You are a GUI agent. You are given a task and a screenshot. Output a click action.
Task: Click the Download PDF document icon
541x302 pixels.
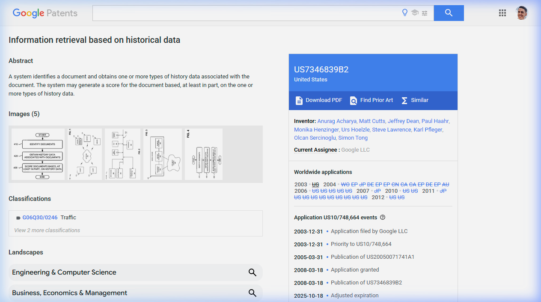click(299, 100)
